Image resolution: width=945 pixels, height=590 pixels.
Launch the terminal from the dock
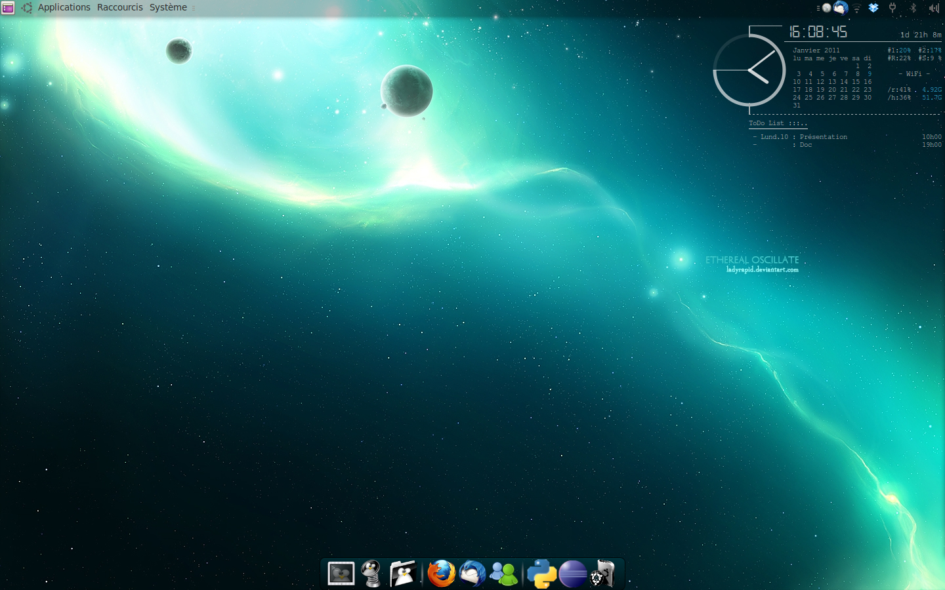(x=341, y=574)
